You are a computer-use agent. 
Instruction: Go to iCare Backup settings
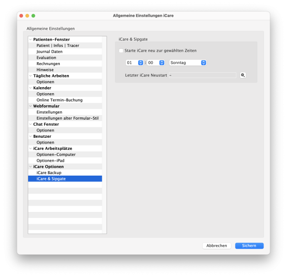click(x=49, y=172)
